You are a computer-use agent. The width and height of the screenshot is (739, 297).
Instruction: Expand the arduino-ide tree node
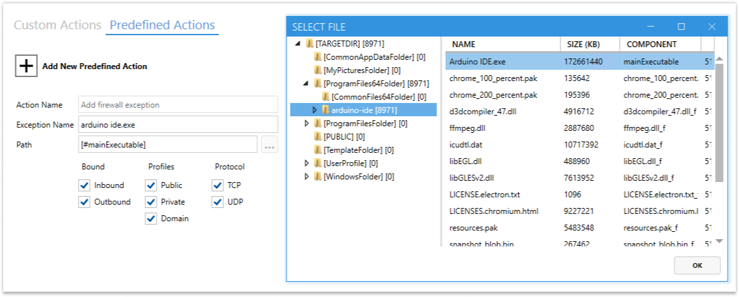(x=315, y=110)
